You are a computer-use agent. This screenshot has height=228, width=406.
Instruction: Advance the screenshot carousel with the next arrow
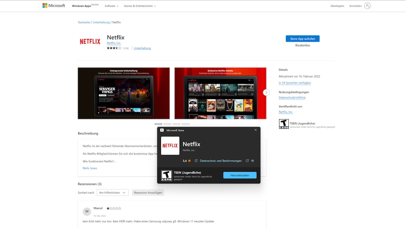click(266, 93)
